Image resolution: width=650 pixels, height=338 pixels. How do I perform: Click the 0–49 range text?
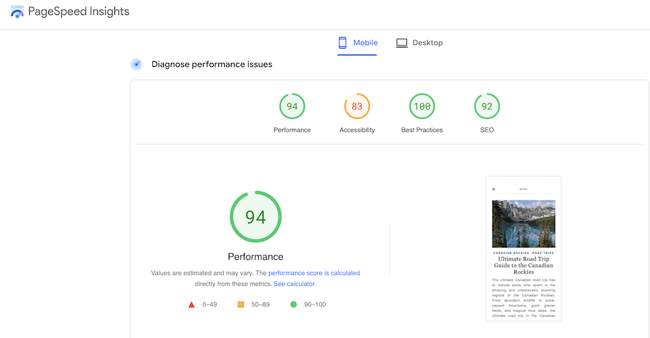click(x=210, y=304)
